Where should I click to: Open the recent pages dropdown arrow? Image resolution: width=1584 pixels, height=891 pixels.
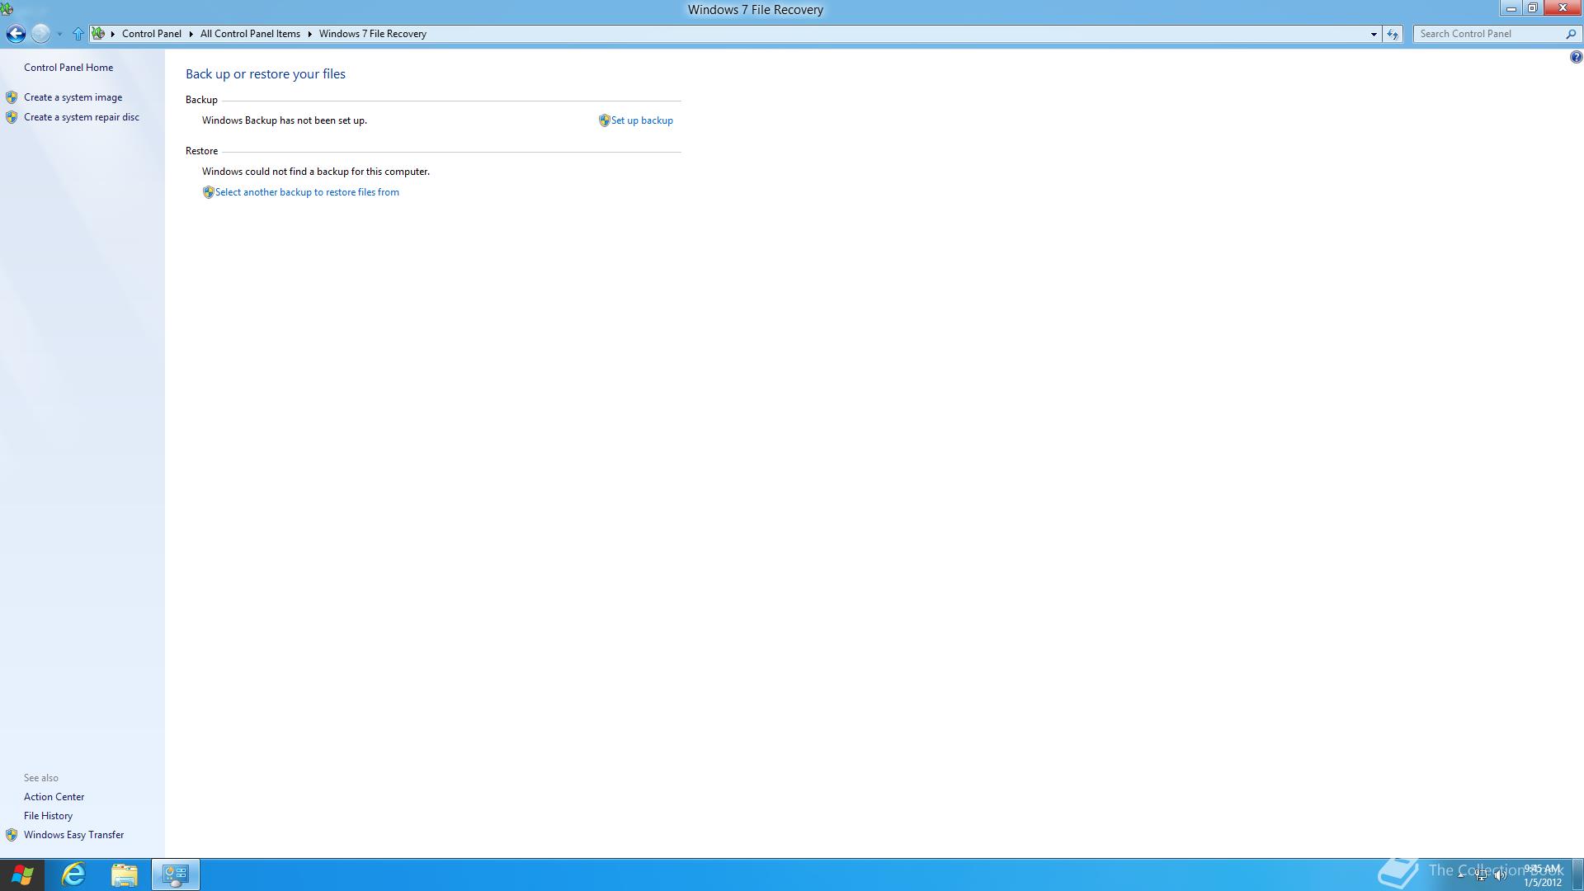pyautogui.click(x=59, y=34)
